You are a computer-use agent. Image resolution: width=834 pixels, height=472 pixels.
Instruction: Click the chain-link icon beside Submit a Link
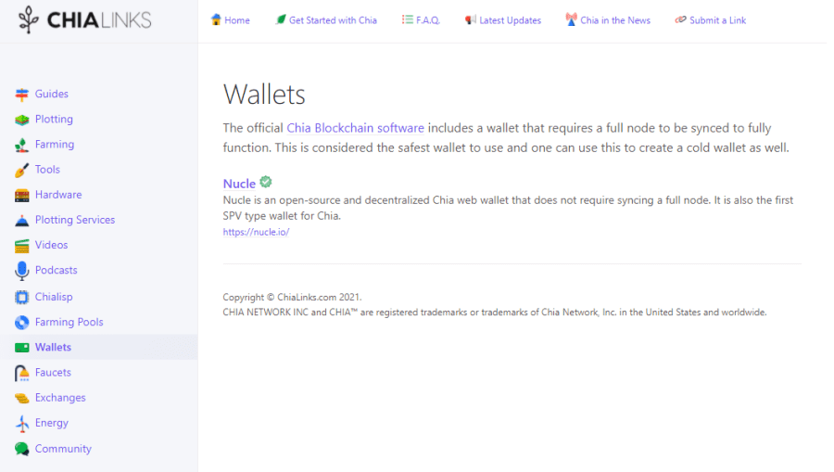tap(680, 19)
